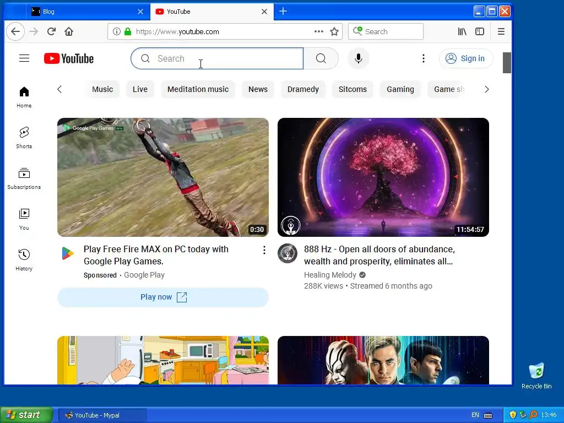
Task: Open You in the sidebar
Action: (24, 219)
